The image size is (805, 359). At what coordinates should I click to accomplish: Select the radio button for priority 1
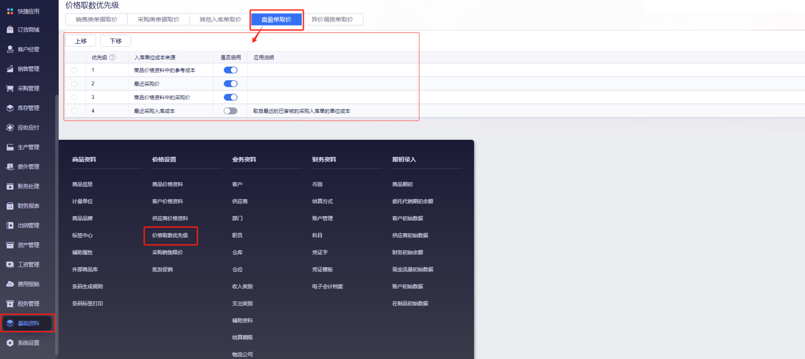pyautogui.click(x=74, y=70)
